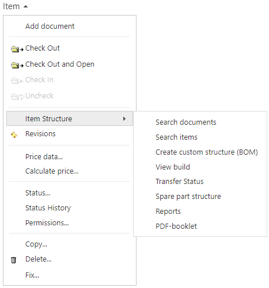Choose PDF-booklet entry
Viewport: 269px width, 288px height.
(x=176, y=226)
